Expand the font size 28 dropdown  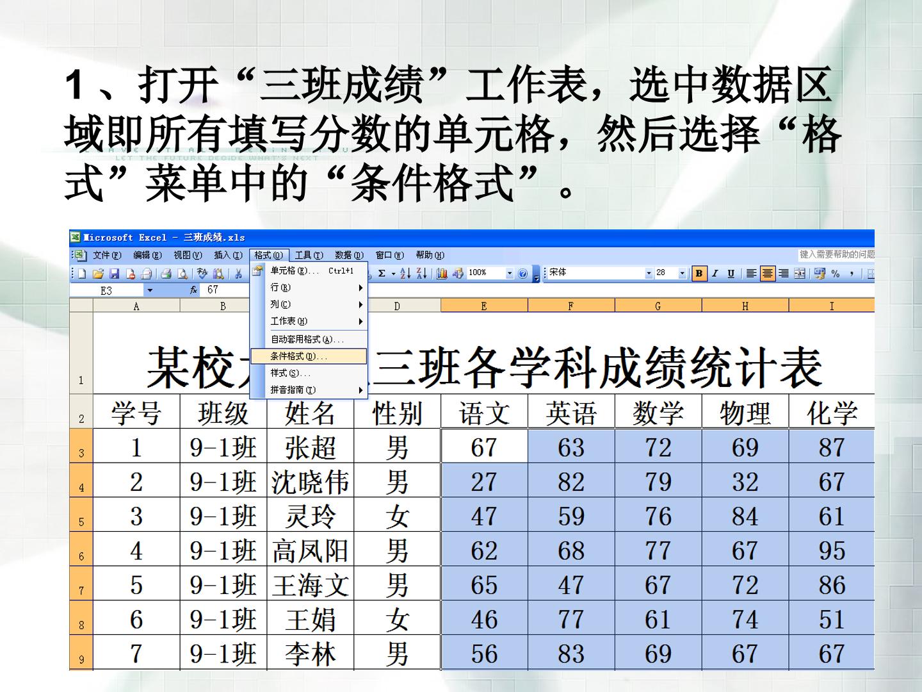tap(682, 273)
